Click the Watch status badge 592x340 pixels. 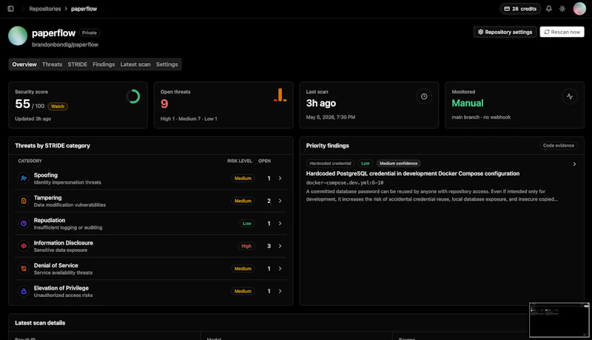pyautogui.click(x=58, y=107)
